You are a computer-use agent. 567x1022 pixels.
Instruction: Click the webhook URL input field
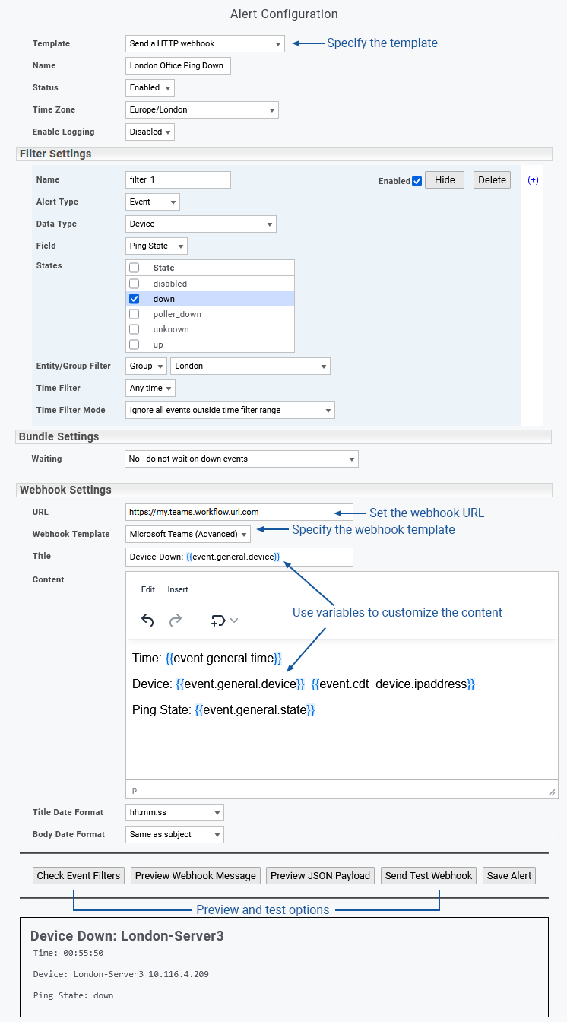[x=229, y=513]
